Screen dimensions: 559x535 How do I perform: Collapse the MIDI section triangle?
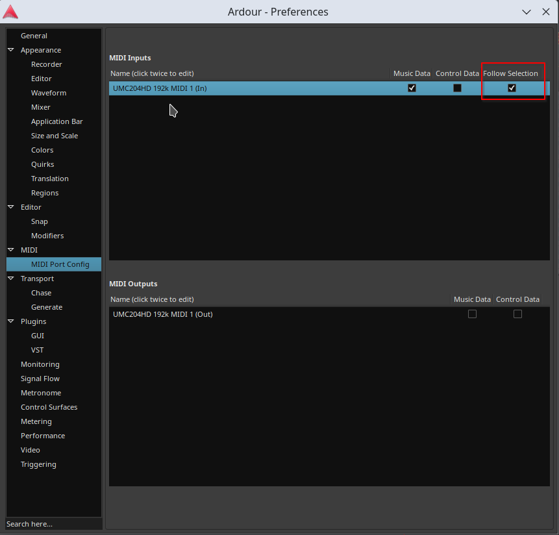pos(11,250)
